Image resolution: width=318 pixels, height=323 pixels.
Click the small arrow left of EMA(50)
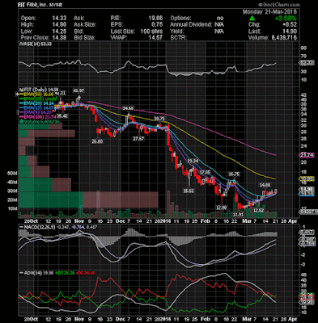tap(18, 94)
